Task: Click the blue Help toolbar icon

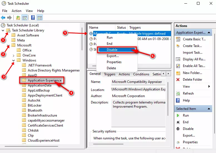Action: 33,18
